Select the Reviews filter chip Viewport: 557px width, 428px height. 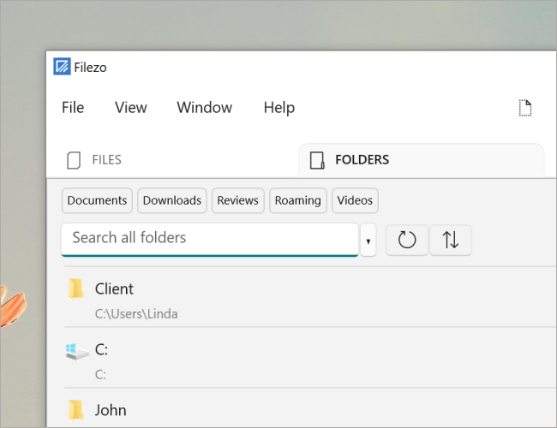point(238,200)
